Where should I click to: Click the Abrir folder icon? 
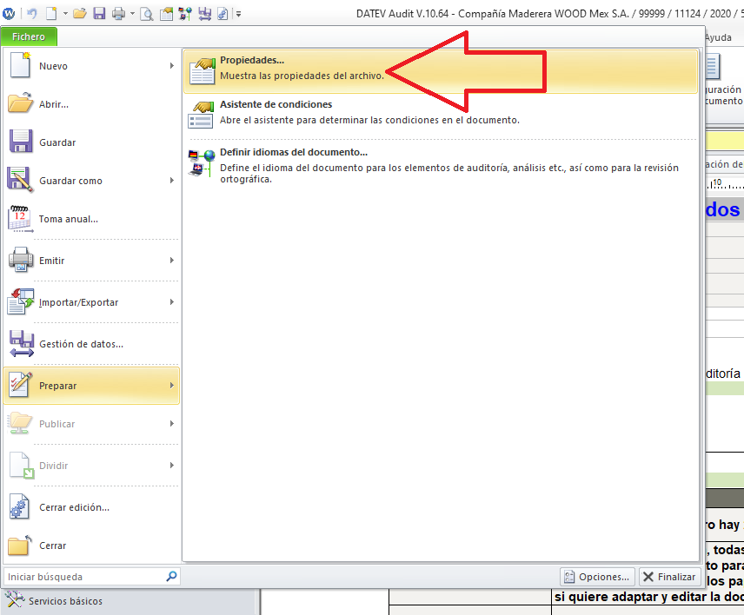(x=20, y=102)
